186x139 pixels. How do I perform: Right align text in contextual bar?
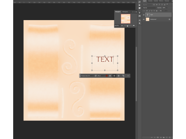119,76
